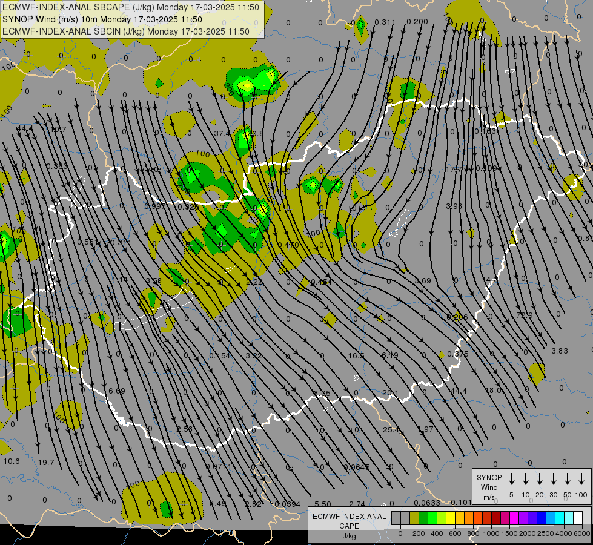Image resolution: width=593 pixels, height=545 pixels.
Task: Pick the olive swatch in CAPE legend
Action: (x=414, y=518)
